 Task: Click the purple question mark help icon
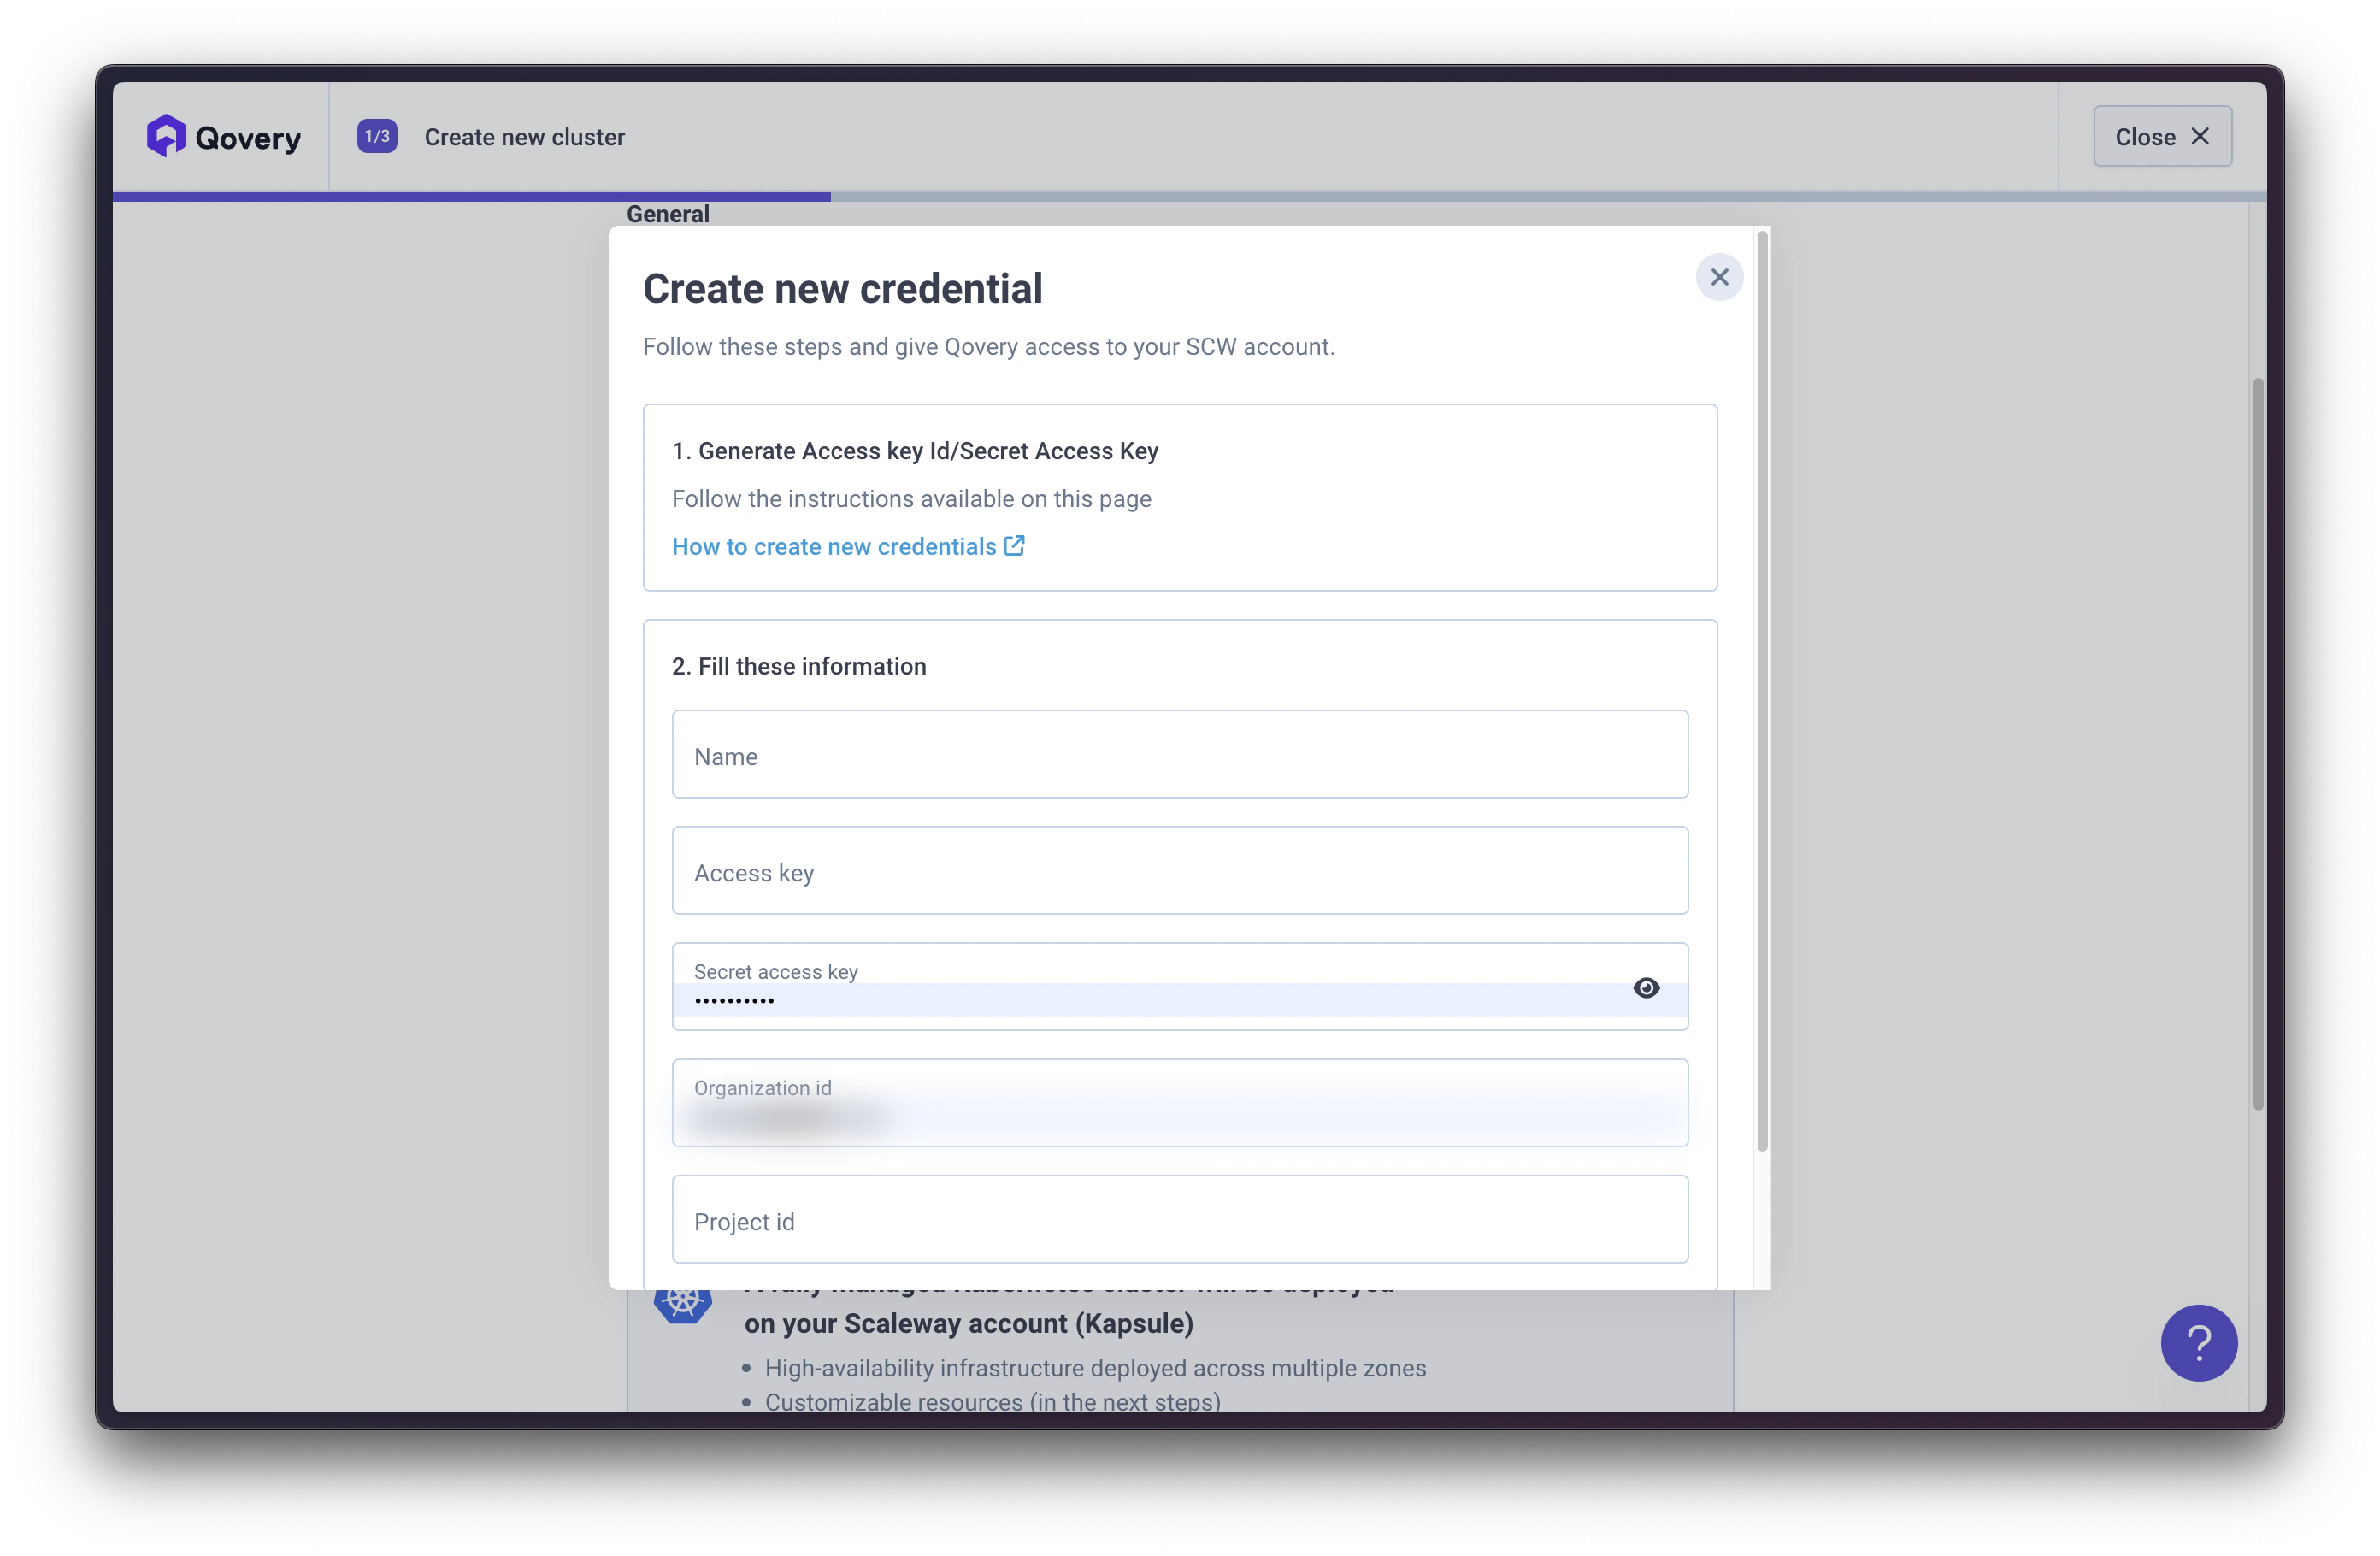[2198, 1343]
